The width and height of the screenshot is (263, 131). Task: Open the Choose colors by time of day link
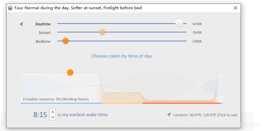122,56
